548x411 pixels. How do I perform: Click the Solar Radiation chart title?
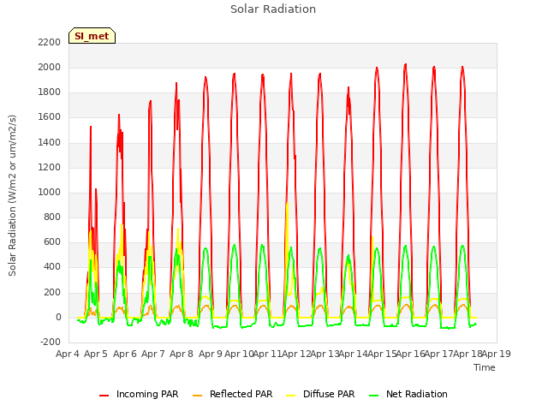(273, 9)
